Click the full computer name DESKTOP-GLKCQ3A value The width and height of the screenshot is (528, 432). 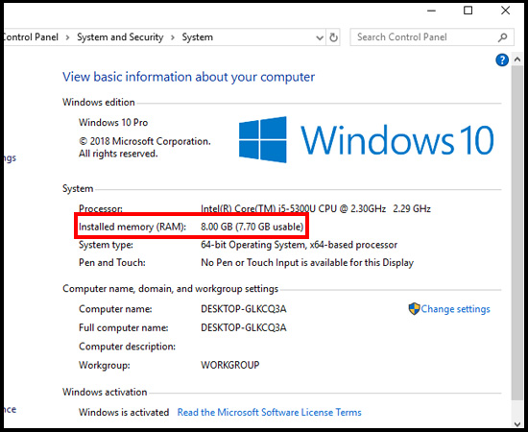[244, 327]
